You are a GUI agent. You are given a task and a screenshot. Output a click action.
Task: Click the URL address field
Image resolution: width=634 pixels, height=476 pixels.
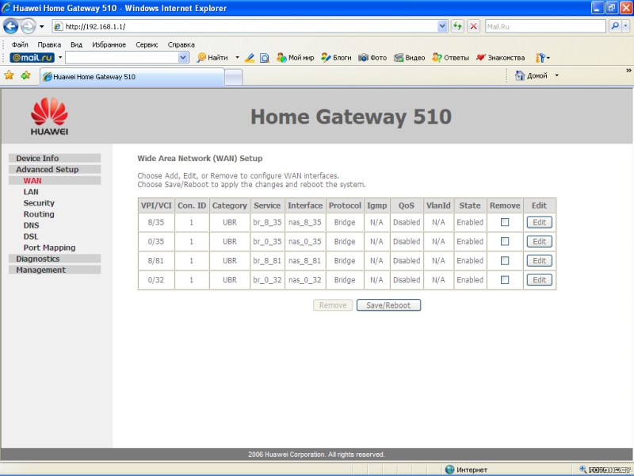[250, 26]
